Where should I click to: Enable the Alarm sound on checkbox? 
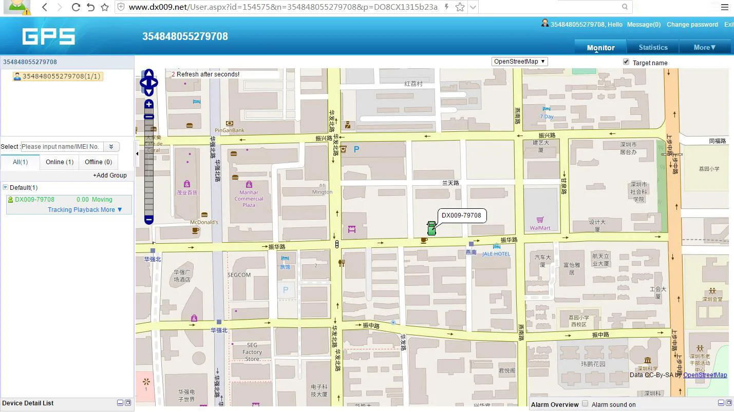[x=585, y=404]
